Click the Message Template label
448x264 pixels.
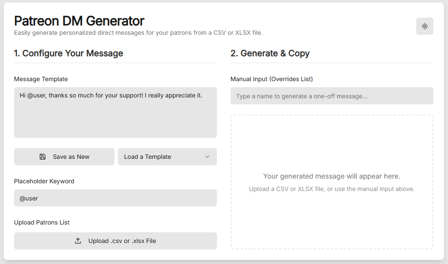41,79
